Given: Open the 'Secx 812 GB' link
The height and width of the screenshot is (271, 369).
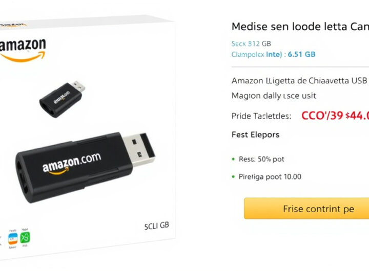Looking at the screenshot, I should tap(251, 43).
